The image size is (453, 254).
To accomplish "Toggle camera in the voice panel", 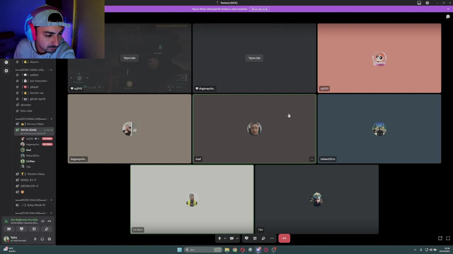I will [x=9, y=229].
